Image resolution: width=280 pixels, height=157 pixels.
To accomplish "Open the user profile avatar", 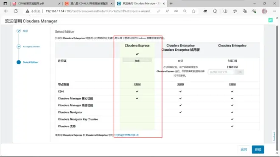I will click(x=264, y=11).
